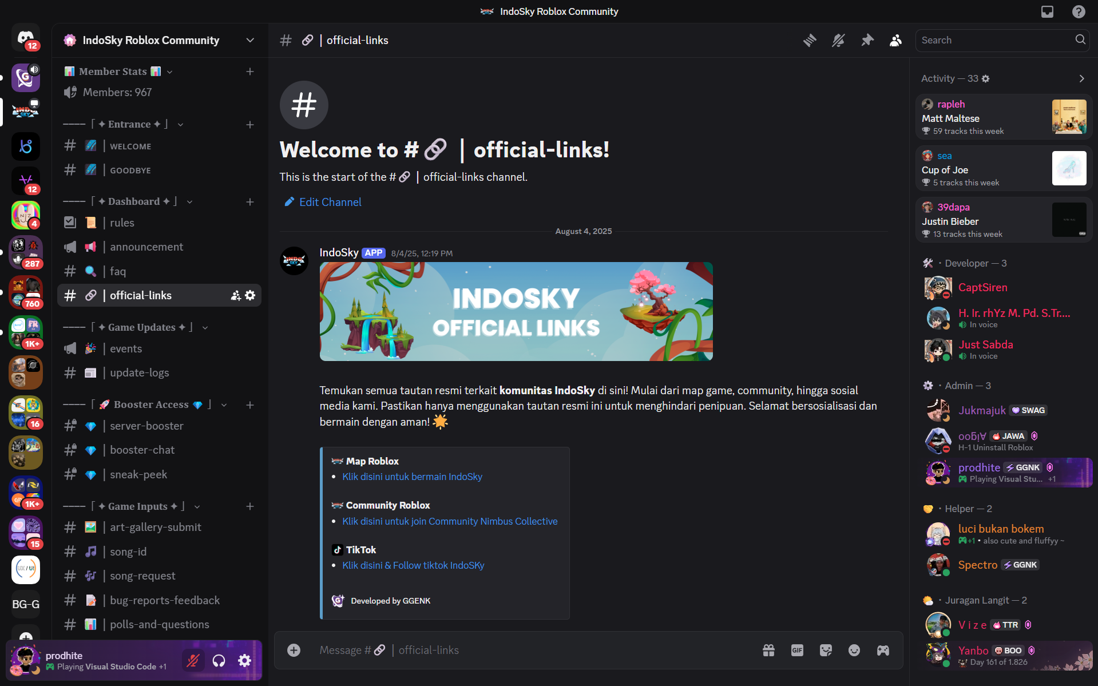Image resolution: width=1098 pixels, height=686 pixels.
Task: Open the Members: 967 stats channel
Action: pos(159,92)
